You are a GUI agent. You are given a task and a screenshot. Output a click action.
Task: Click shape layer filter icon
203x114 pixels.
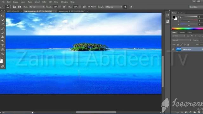[200, 36]
